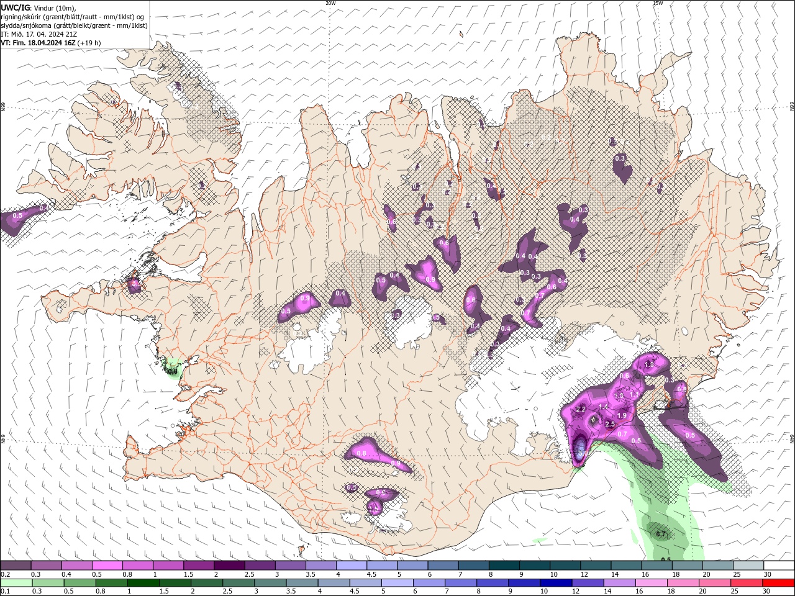This screenshot has height=596, width=795.
Task: Click the 25 red-pink swatch in the bottom legend row
Action: (745, 583)
